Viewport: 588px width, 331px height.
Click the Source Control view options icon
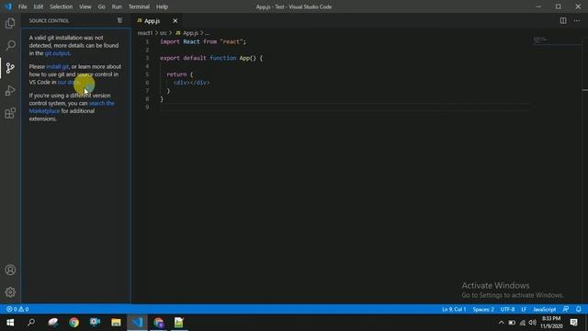tap(119, 20)
